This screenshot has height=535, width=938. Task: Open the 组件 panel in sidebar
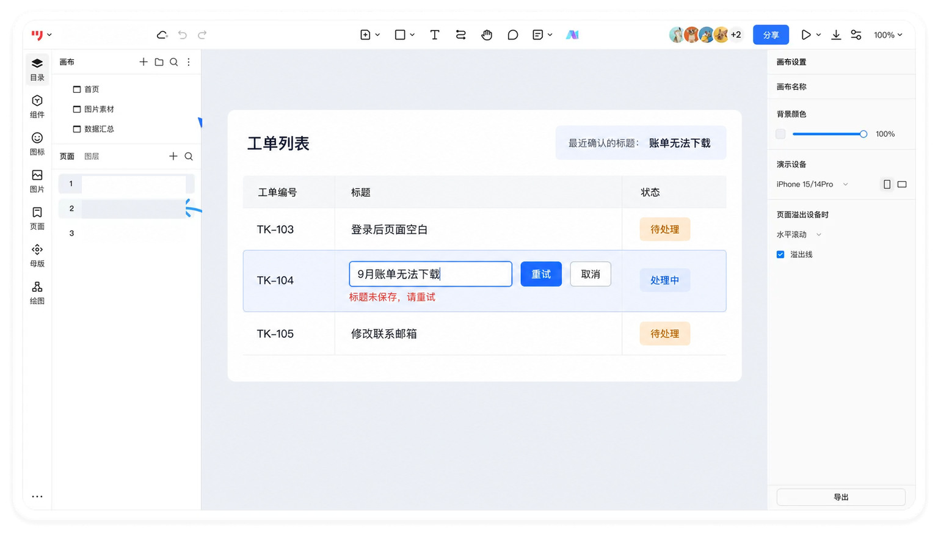click(x=37, y=106)
